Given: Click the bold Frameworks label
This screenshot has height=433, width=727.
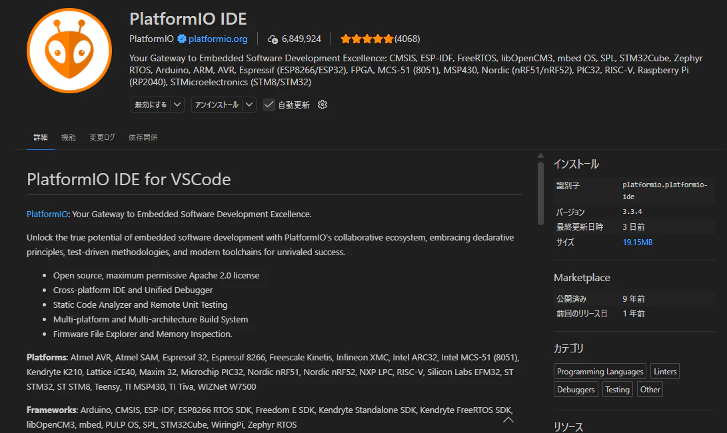Looking at the screenshot, I should pos(53,410).
